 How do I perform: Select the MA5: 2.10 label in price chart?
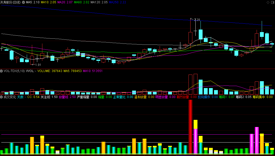coord(33,3)
